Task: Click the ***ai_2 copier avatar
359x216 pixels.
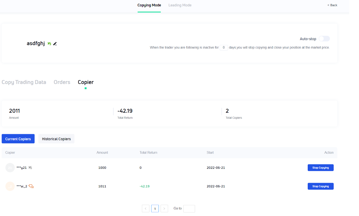Action: tap(10, 186)
